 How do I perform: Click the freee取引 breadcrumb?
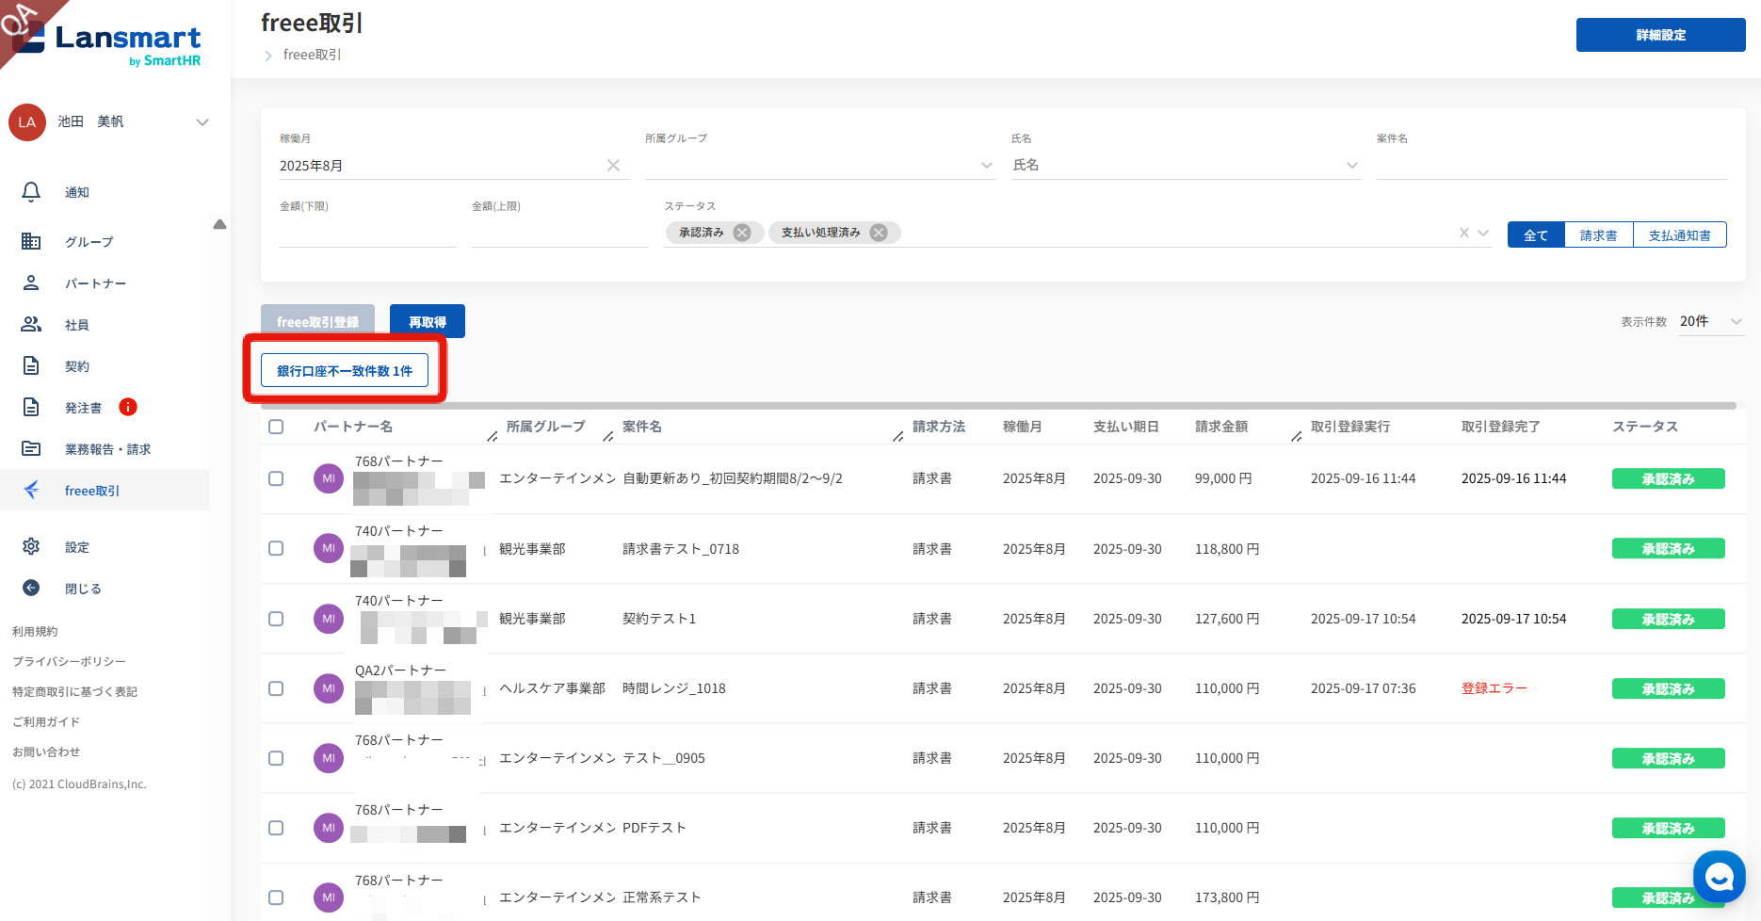click(x=312, y=55)
